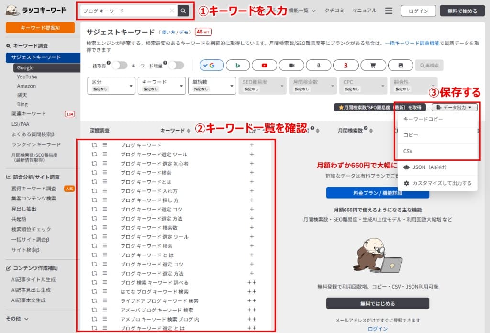
Task: Switch to the Bing source icon
Action: click(x=238, y=65)
